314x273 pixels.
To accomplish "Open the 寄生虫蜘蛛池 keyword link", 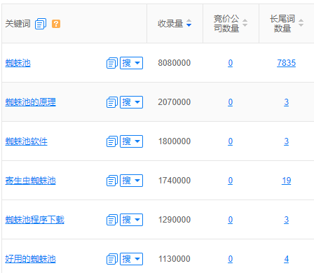I will point(31,181).
